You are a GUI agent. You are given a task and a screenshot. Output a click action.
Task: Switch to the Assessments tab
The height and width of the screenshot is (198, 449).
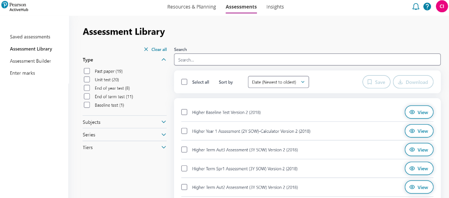point(241,7)
